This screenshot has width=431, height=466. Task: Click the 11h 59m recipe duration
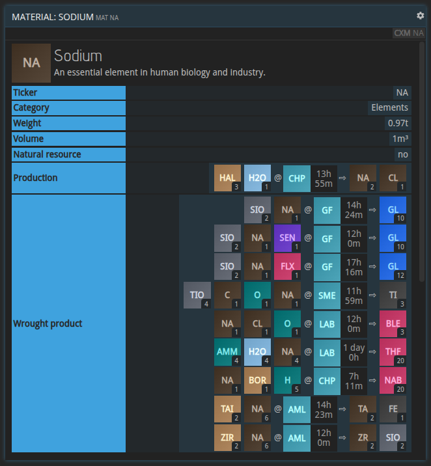click(x=354, y=295)
